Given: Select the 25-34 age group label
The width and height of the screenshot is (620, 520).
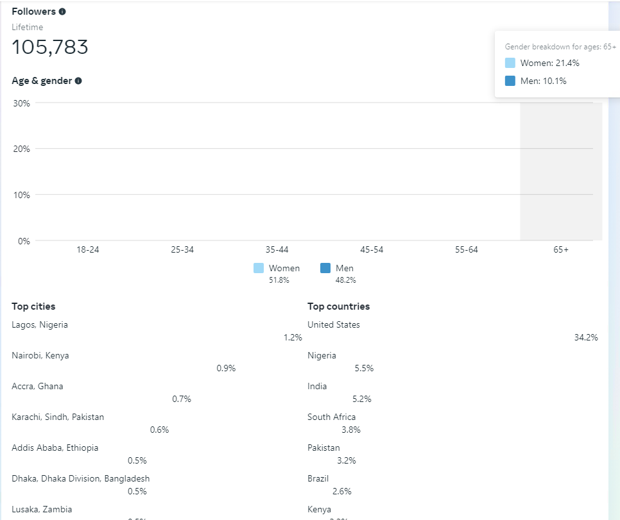Looking at the screenshot, I should [182, 249].
